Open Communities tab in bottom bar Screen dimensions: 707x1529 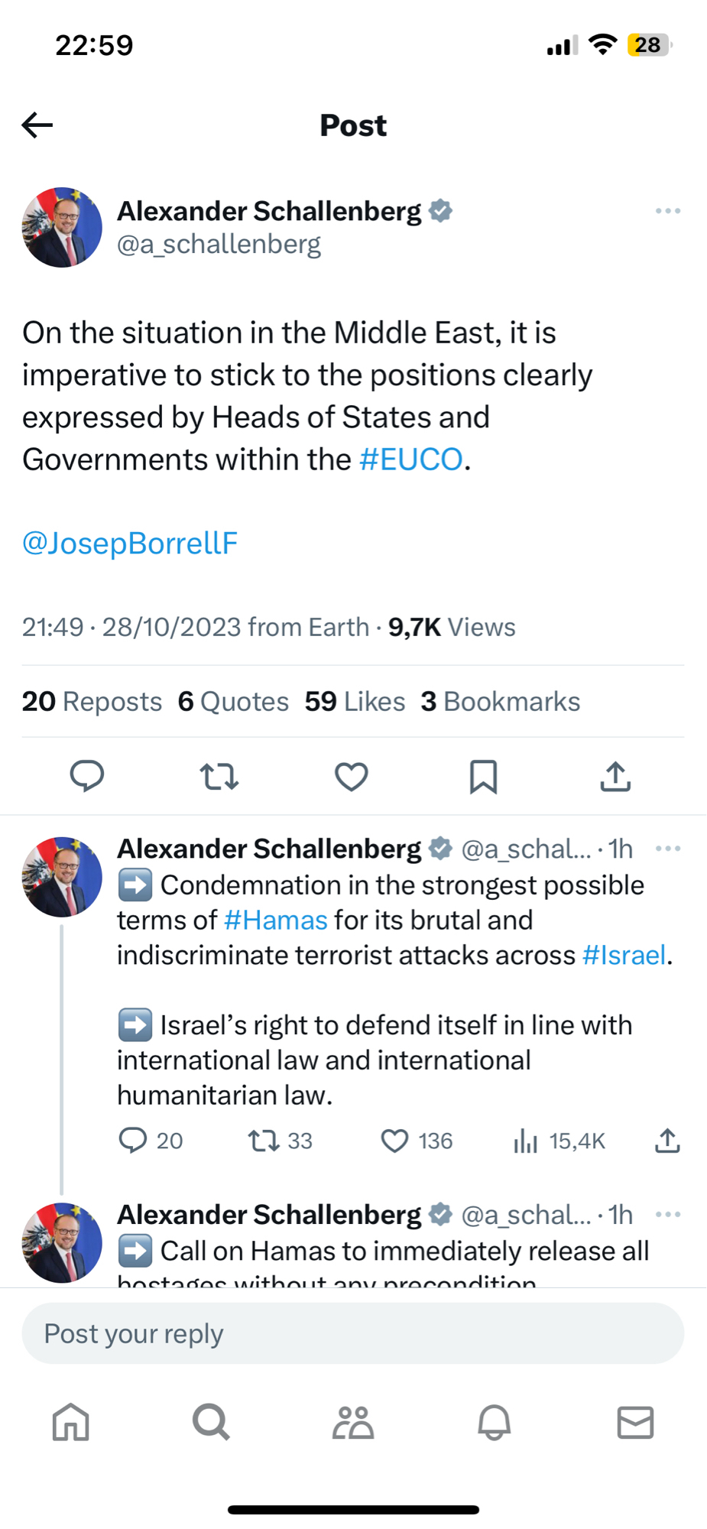(x=353, y=1423)
